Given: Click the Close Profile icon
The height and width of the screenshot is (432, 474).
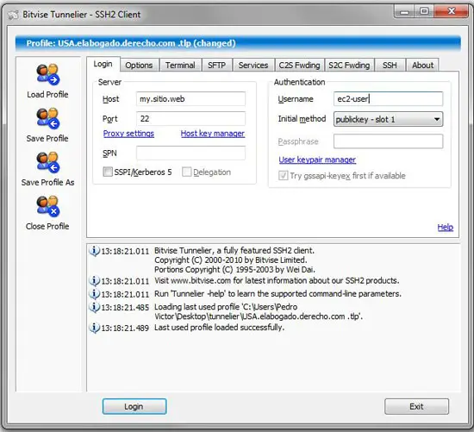Looking at the screenshot, I should point(47,206).
